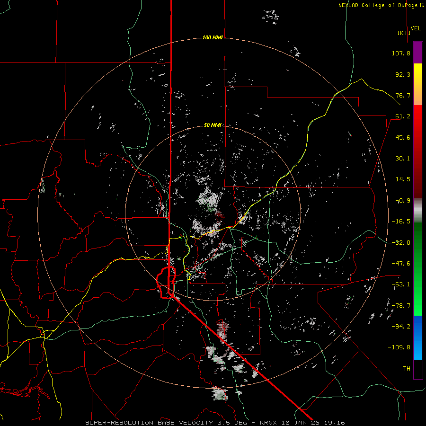Select the 14.5 velocity scale label
This screenshot has height=426, width=426.
pyautogui.click(x=403, y=179)
